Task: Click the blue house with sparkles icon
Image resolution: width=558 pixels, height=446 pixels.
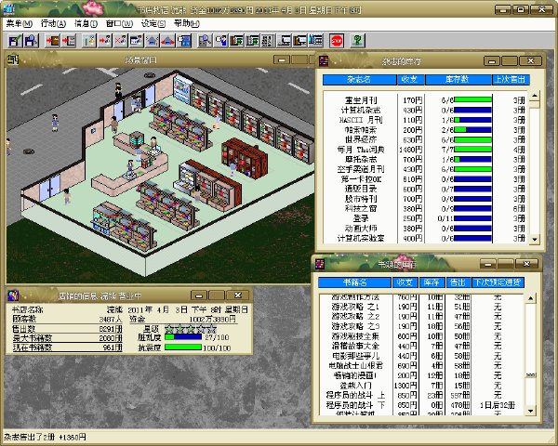Action: pos(152,41)
